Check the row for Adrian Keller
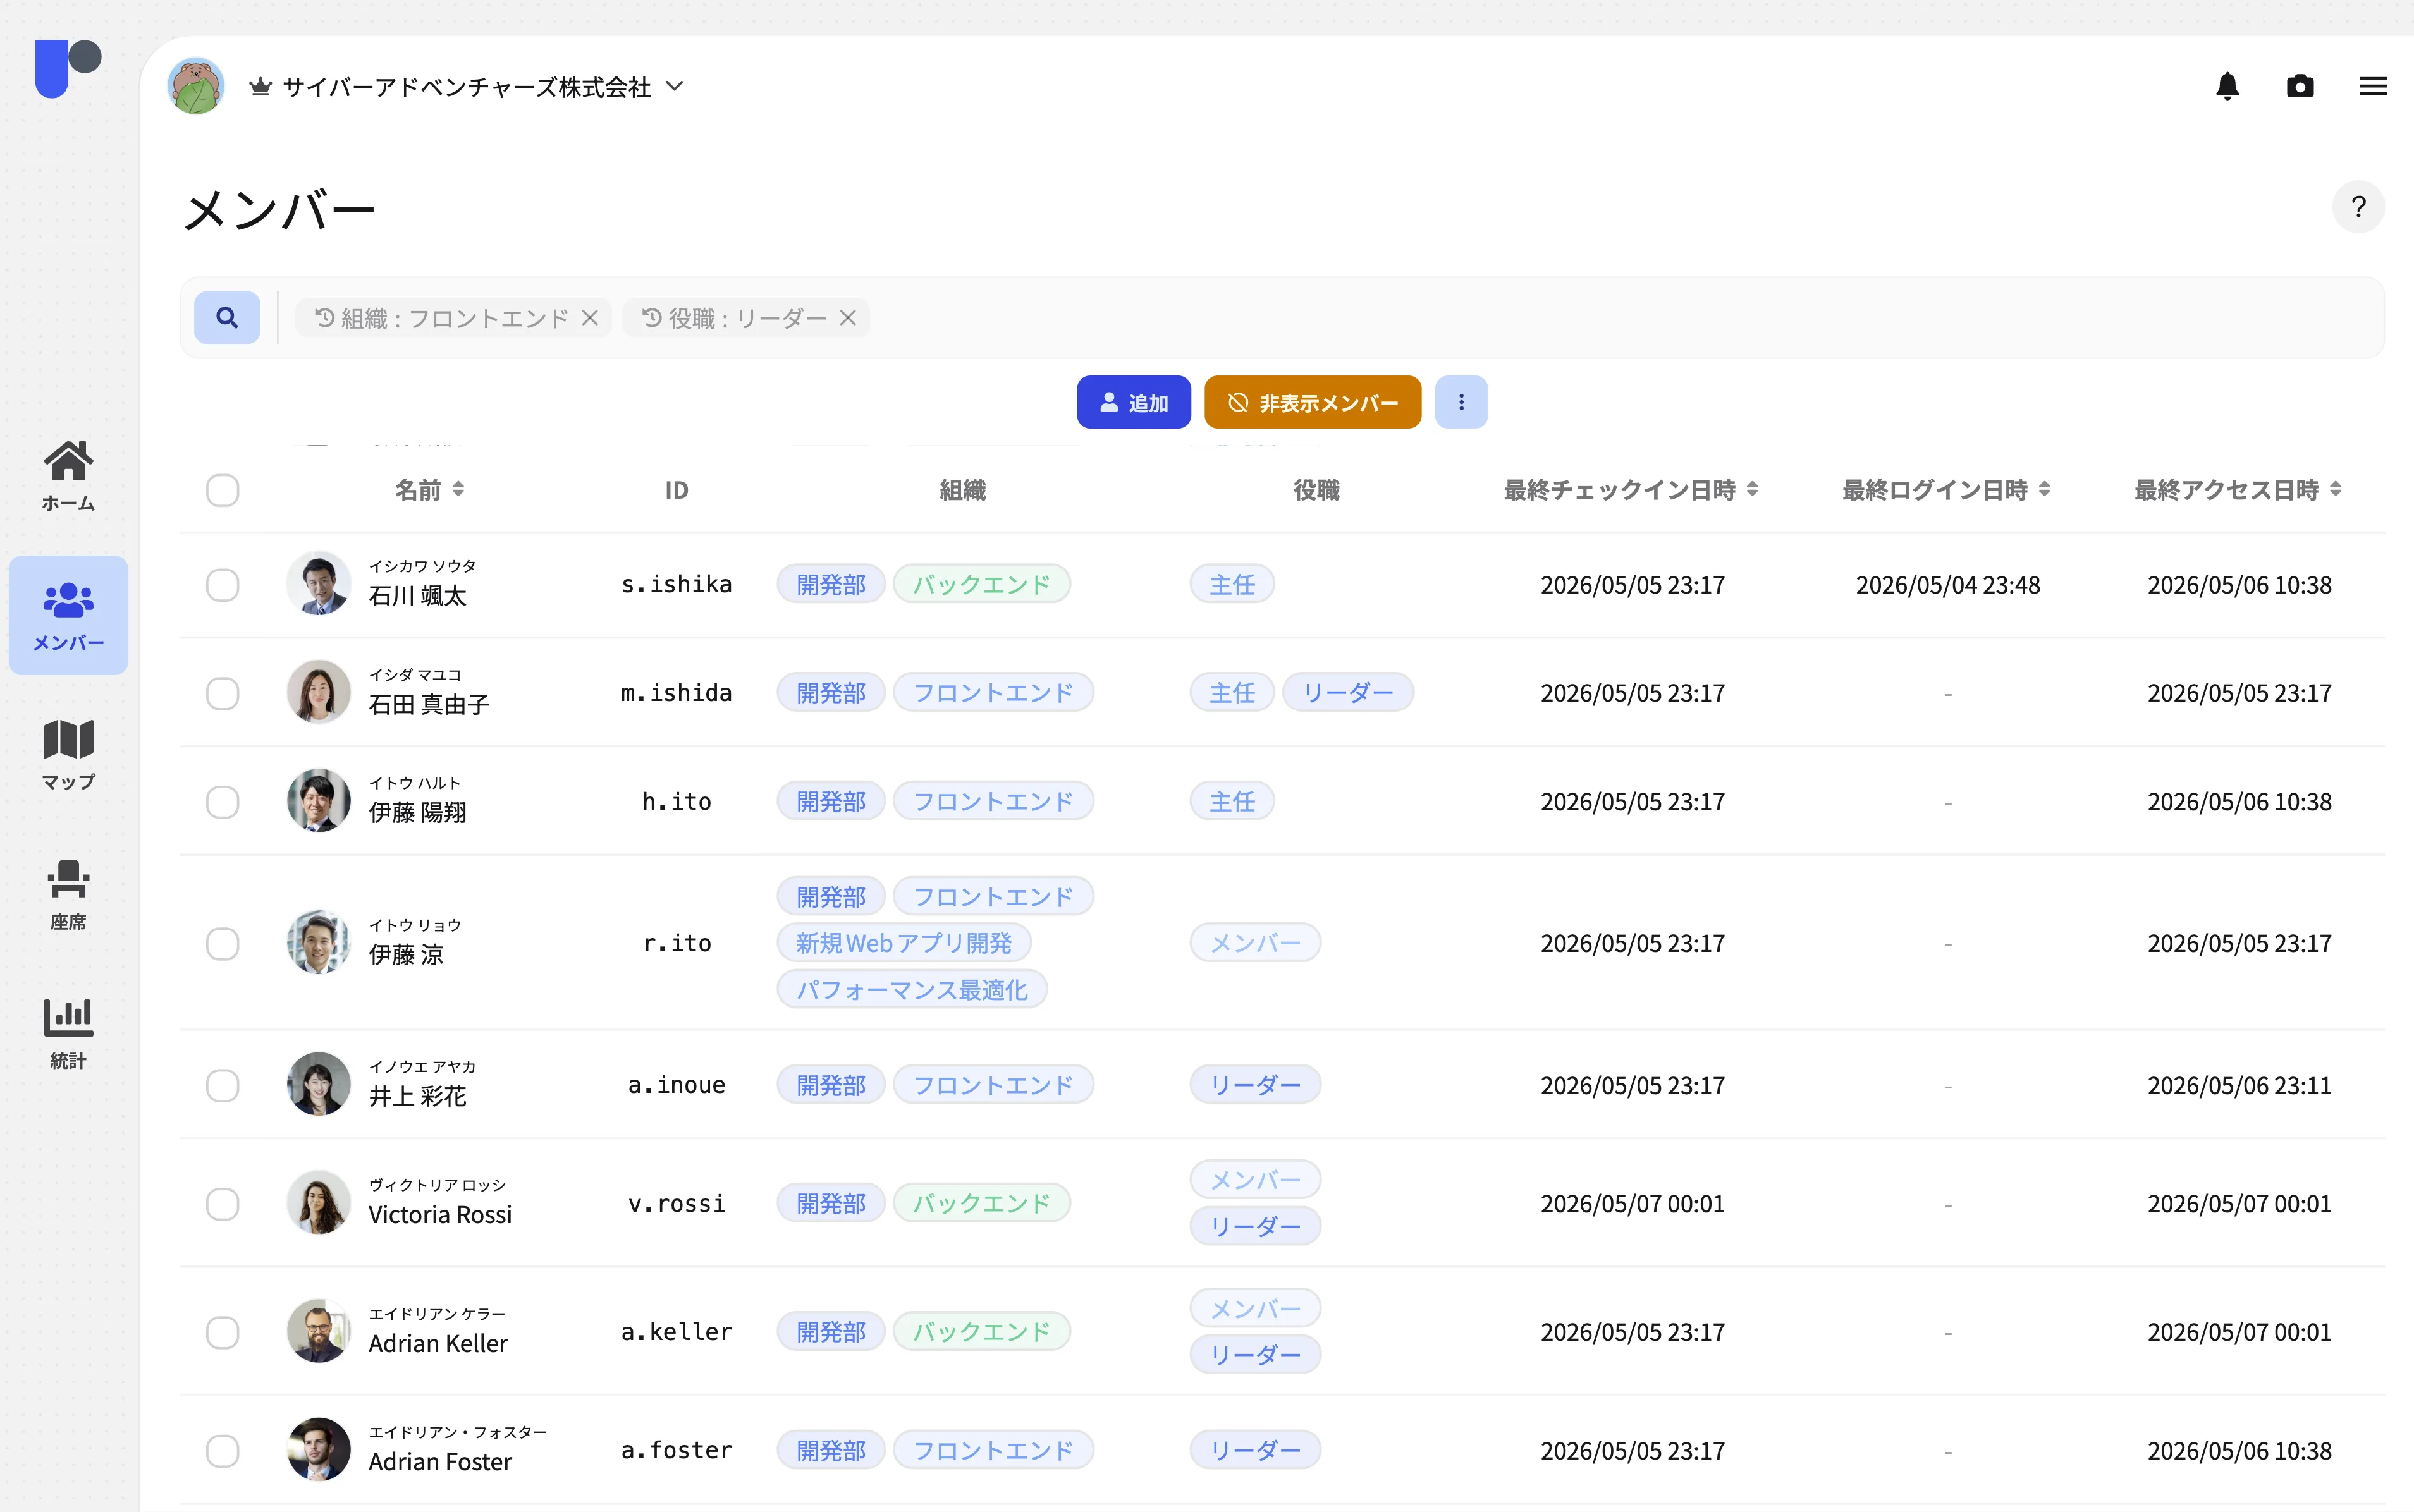 click(222, 1332)
